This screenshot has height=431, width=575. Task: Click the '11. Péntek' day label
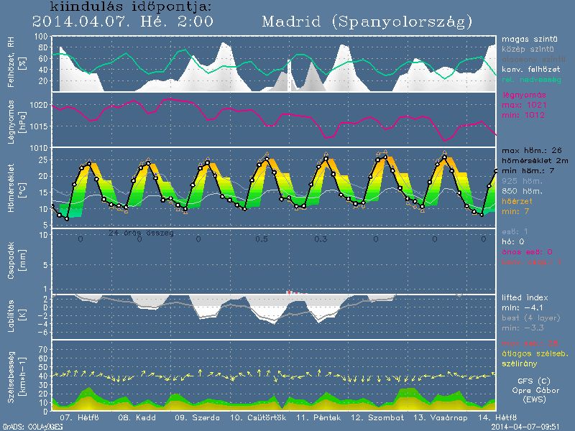(315, 417)
